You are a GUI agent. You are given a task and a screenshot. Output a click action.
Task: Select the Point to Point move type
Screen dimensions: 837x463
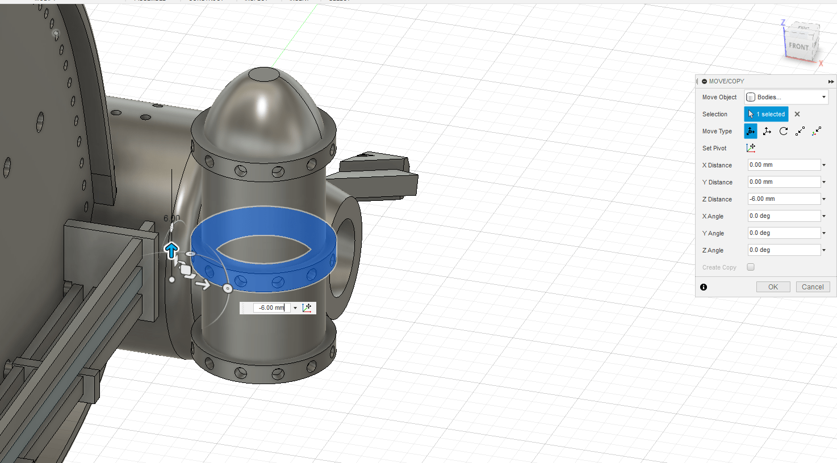tap(800, 131)
